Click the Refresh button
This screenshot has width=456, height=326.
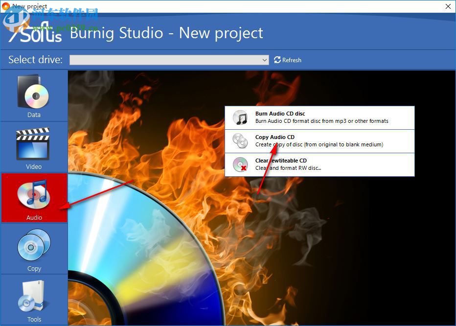[x=288, y=60]
